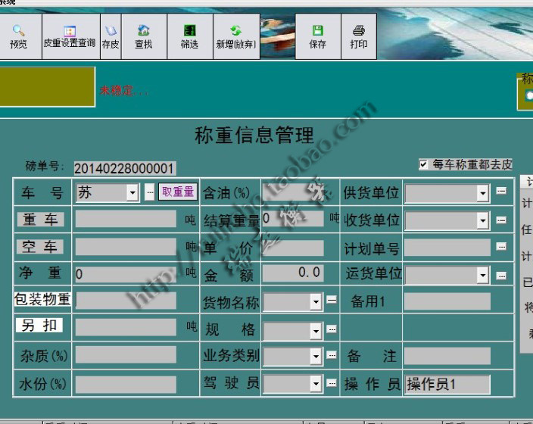Screen dimensions: 533x424
Task: Open the 驾驶员 driver dropdown
Action: (316, 384)
